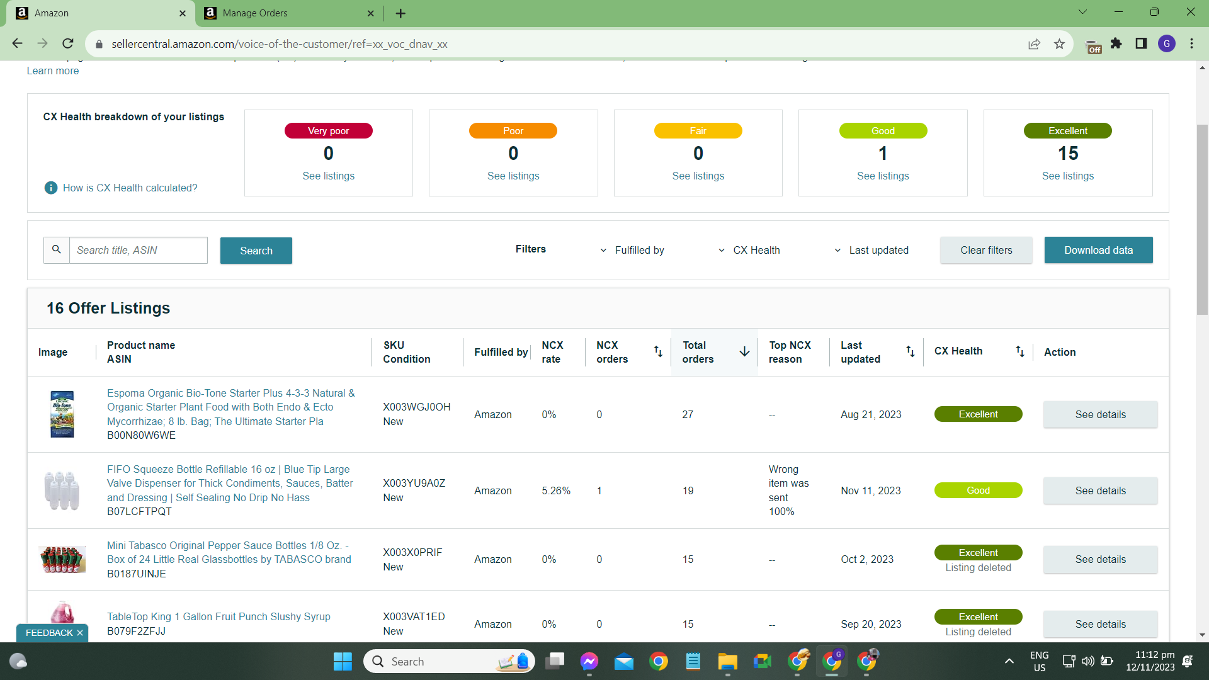Click the magnifier icon beside the search field
Image resolution: width=1209 pixels, height=680 pixels.
click(57, 250)
